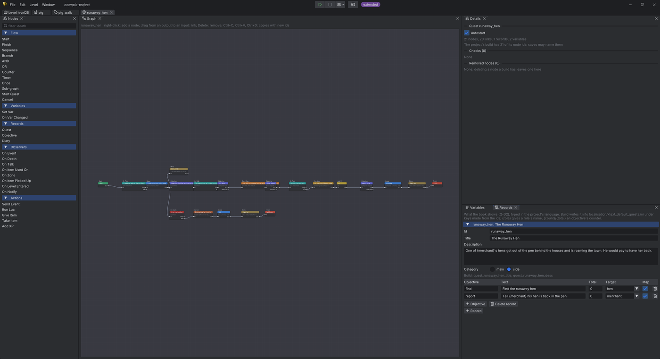Uncheck Map for the 'report' objective
The height and width of the screenshot is (359, 660).
(x=645, y=296)
